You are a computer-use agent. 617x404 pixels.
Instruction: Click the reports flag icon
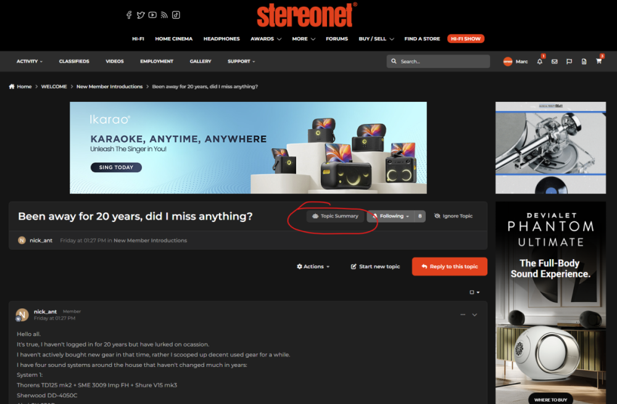(x=569, y=62)
